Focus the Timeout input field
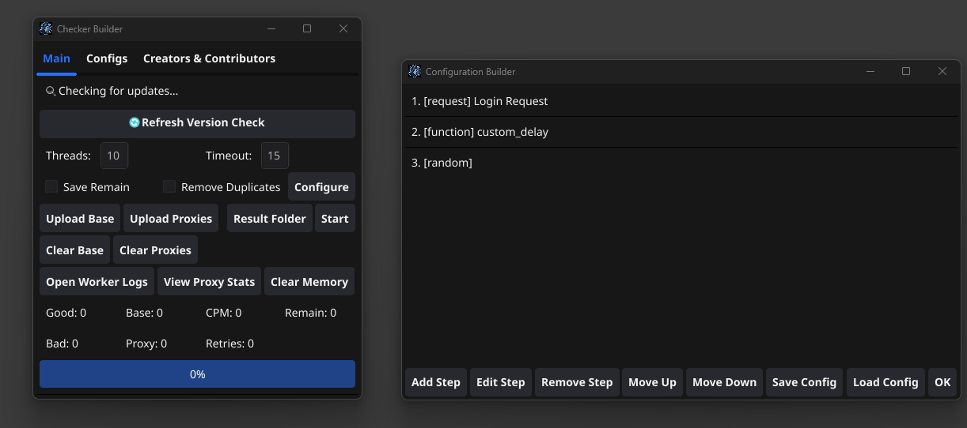967x428 pixels. pos(274,156)
